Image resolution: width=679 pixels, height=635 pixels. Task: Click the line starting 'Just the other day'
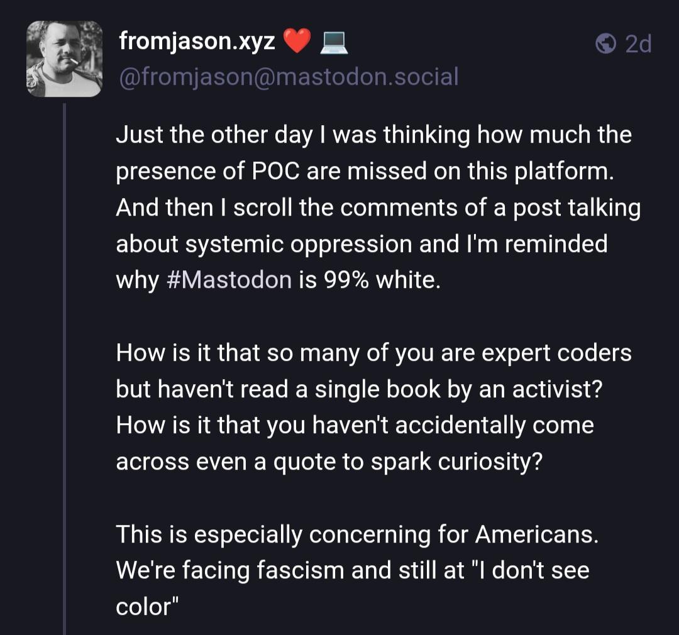[x=373, y=135]
